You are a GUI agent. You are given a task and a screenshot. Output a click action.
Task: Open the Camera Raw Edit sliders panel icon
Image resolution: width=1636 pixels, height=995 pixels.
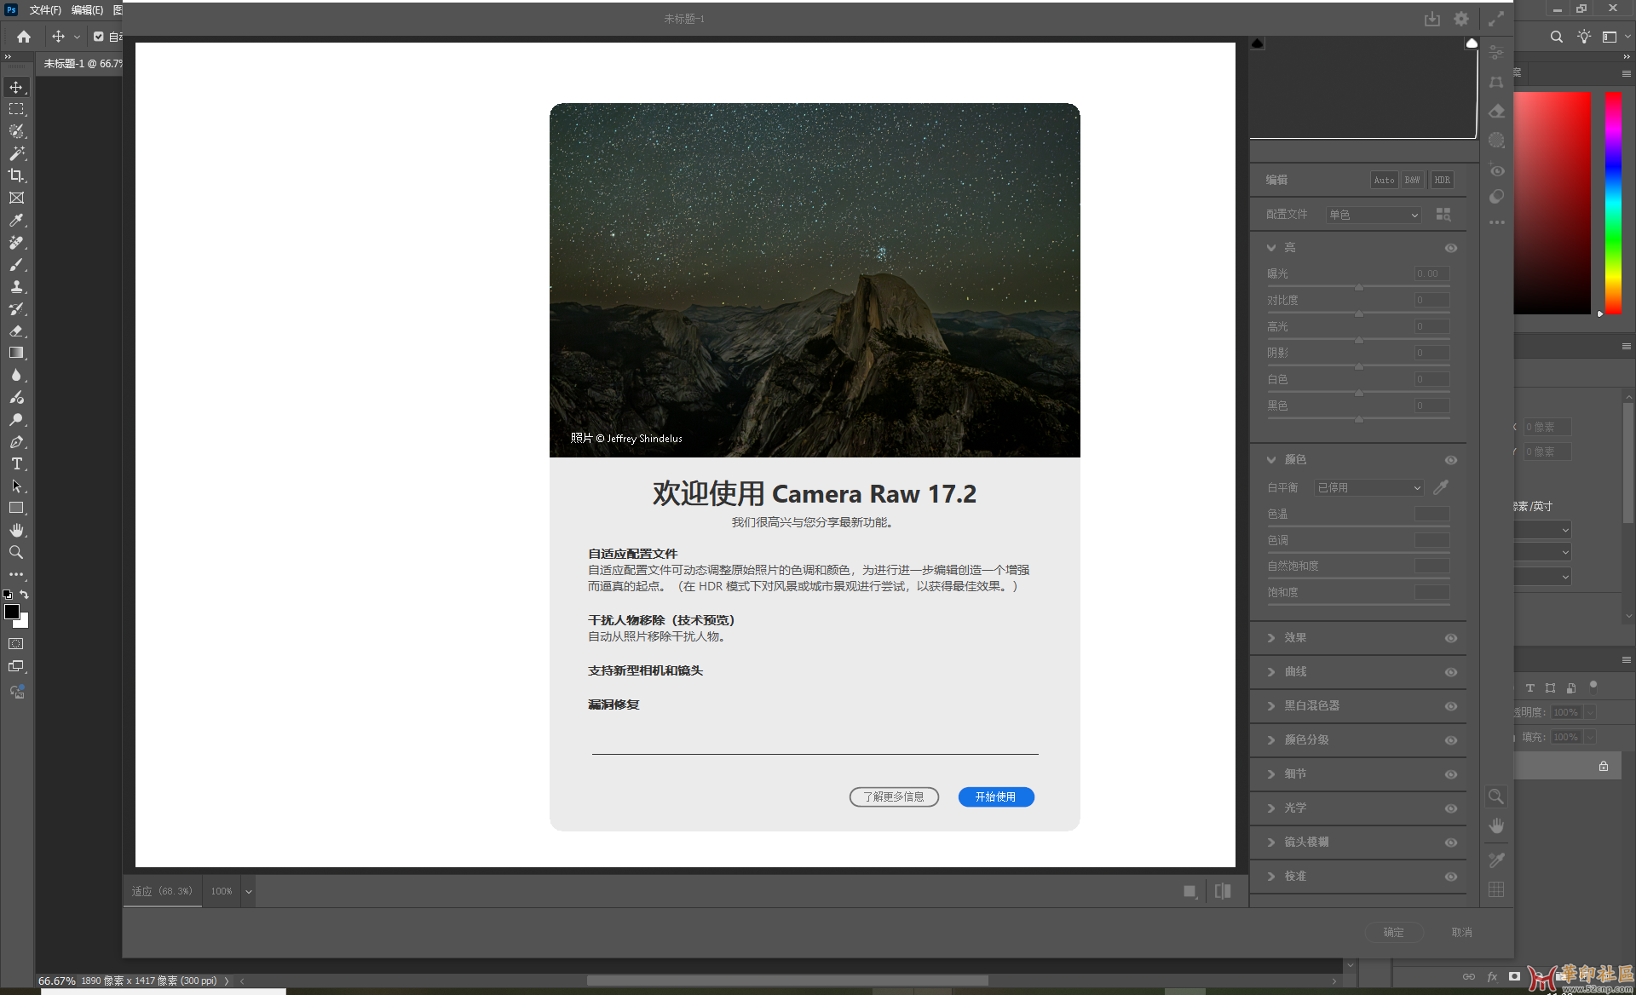1496,53
